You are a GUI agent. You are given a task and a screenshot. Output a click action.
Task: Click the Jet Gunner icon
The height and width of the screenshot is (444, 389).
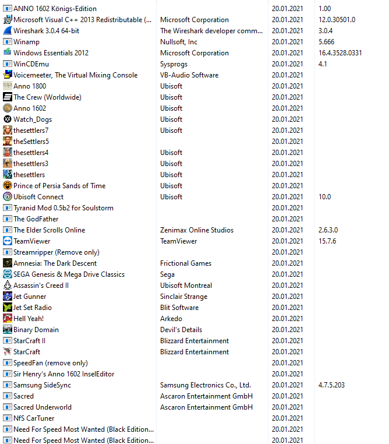click(8, 296)
